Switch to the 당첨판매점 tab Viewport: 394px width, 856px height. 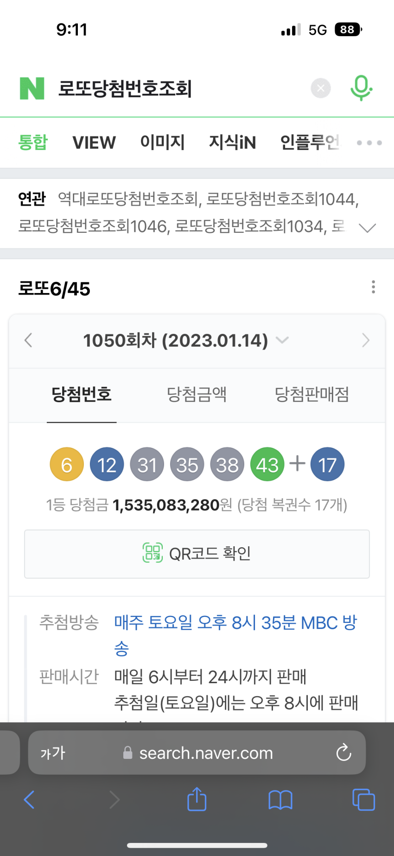311,394
